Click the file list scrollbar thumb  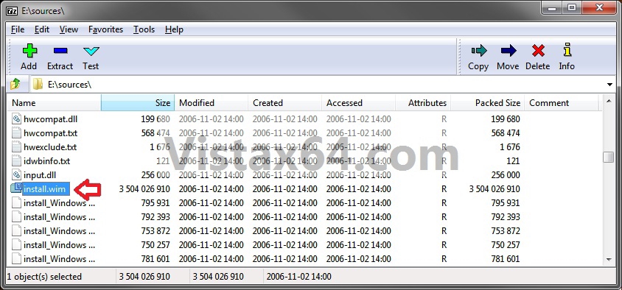pos(609,158)
